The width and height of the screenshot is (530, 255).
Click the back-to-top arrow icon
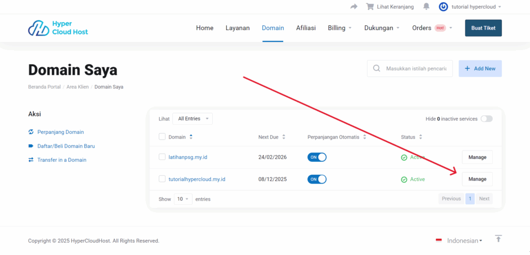tap(498, 239)
